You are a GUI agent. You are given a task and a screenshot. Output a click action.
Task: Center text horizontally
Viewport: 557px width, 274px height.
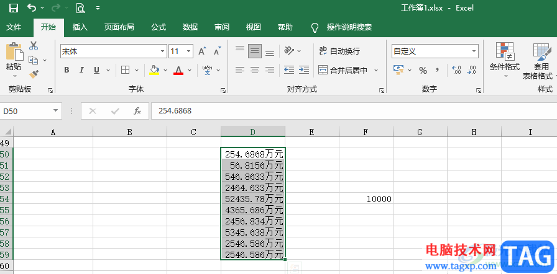pyautogui.click(x=255, y=70)
